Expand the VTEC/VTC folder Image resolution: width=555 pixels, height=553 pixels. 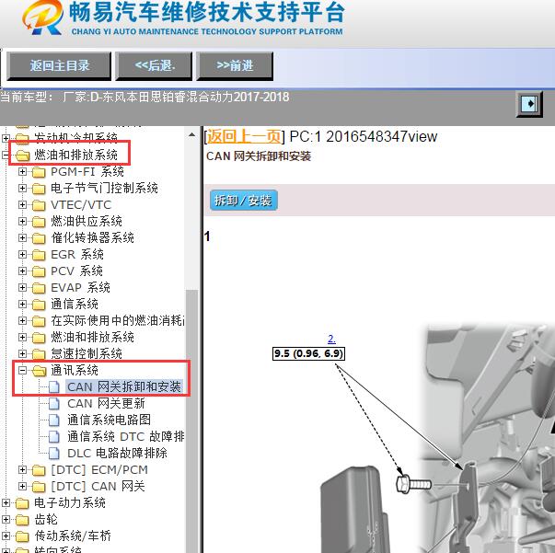[x=22, y=205]
